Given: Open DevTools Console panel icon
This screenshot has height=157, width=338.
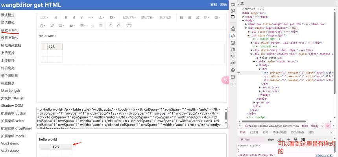Looking at the screenshot, I should point(233,42).
